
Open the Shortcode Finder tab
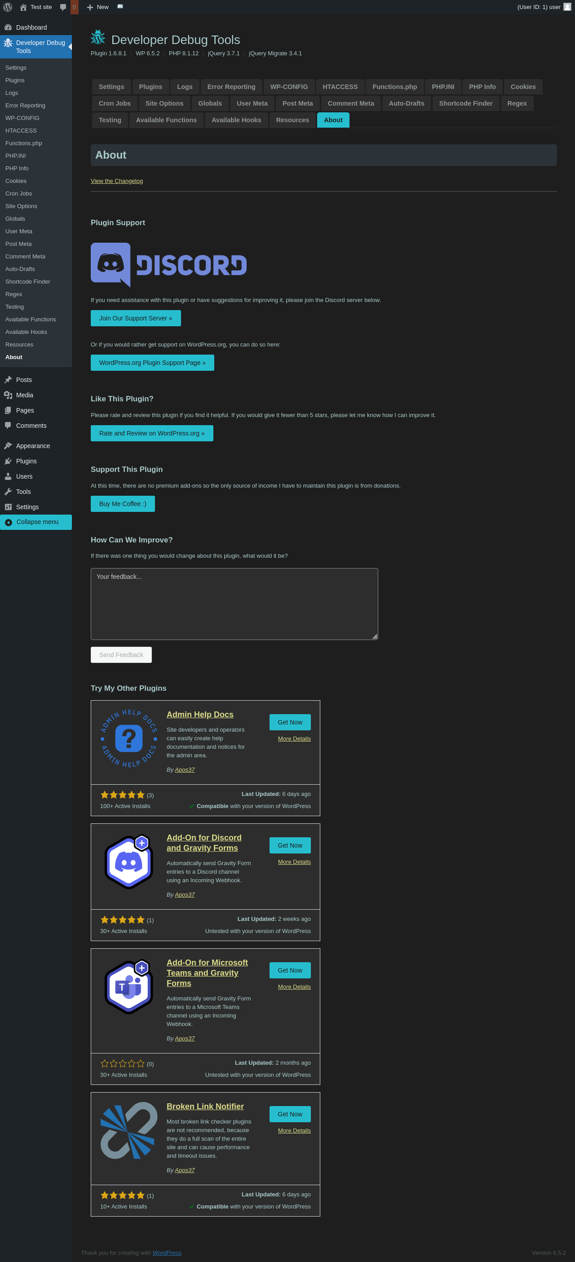tap(466, 103)
